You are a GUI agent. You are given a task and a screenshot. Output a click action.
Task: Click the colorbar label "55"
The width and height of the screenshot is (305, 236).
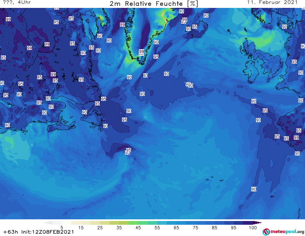pos(157,228)
